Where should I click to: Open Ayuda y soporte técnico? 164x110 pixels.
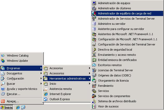pos(21,89)
